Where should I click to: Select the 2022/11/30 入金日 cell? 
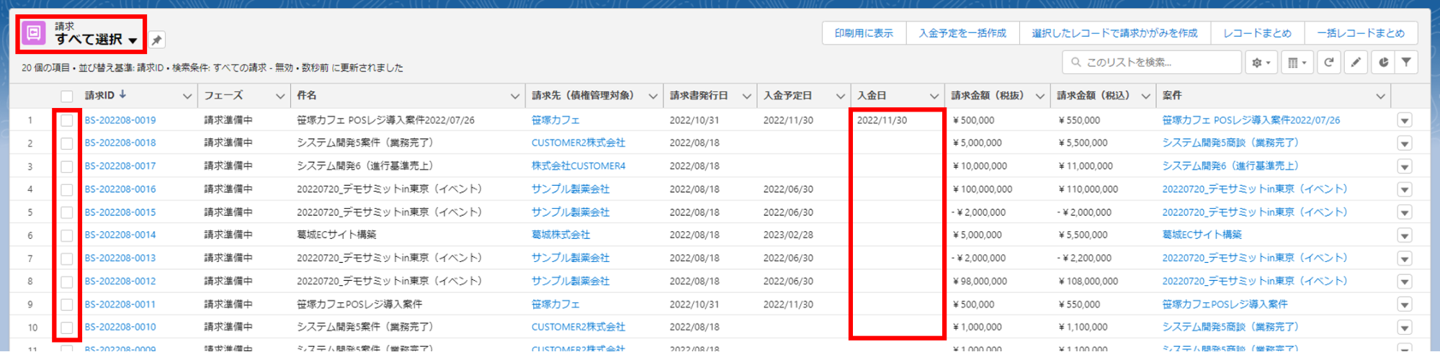coord(882,120)
